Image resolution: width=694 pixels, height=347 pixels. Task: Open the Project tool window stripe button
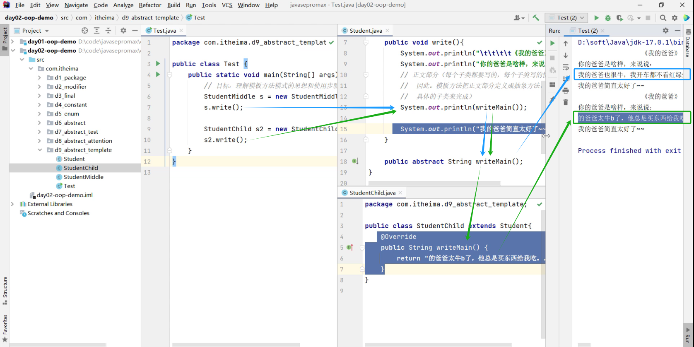coord(5,39)
